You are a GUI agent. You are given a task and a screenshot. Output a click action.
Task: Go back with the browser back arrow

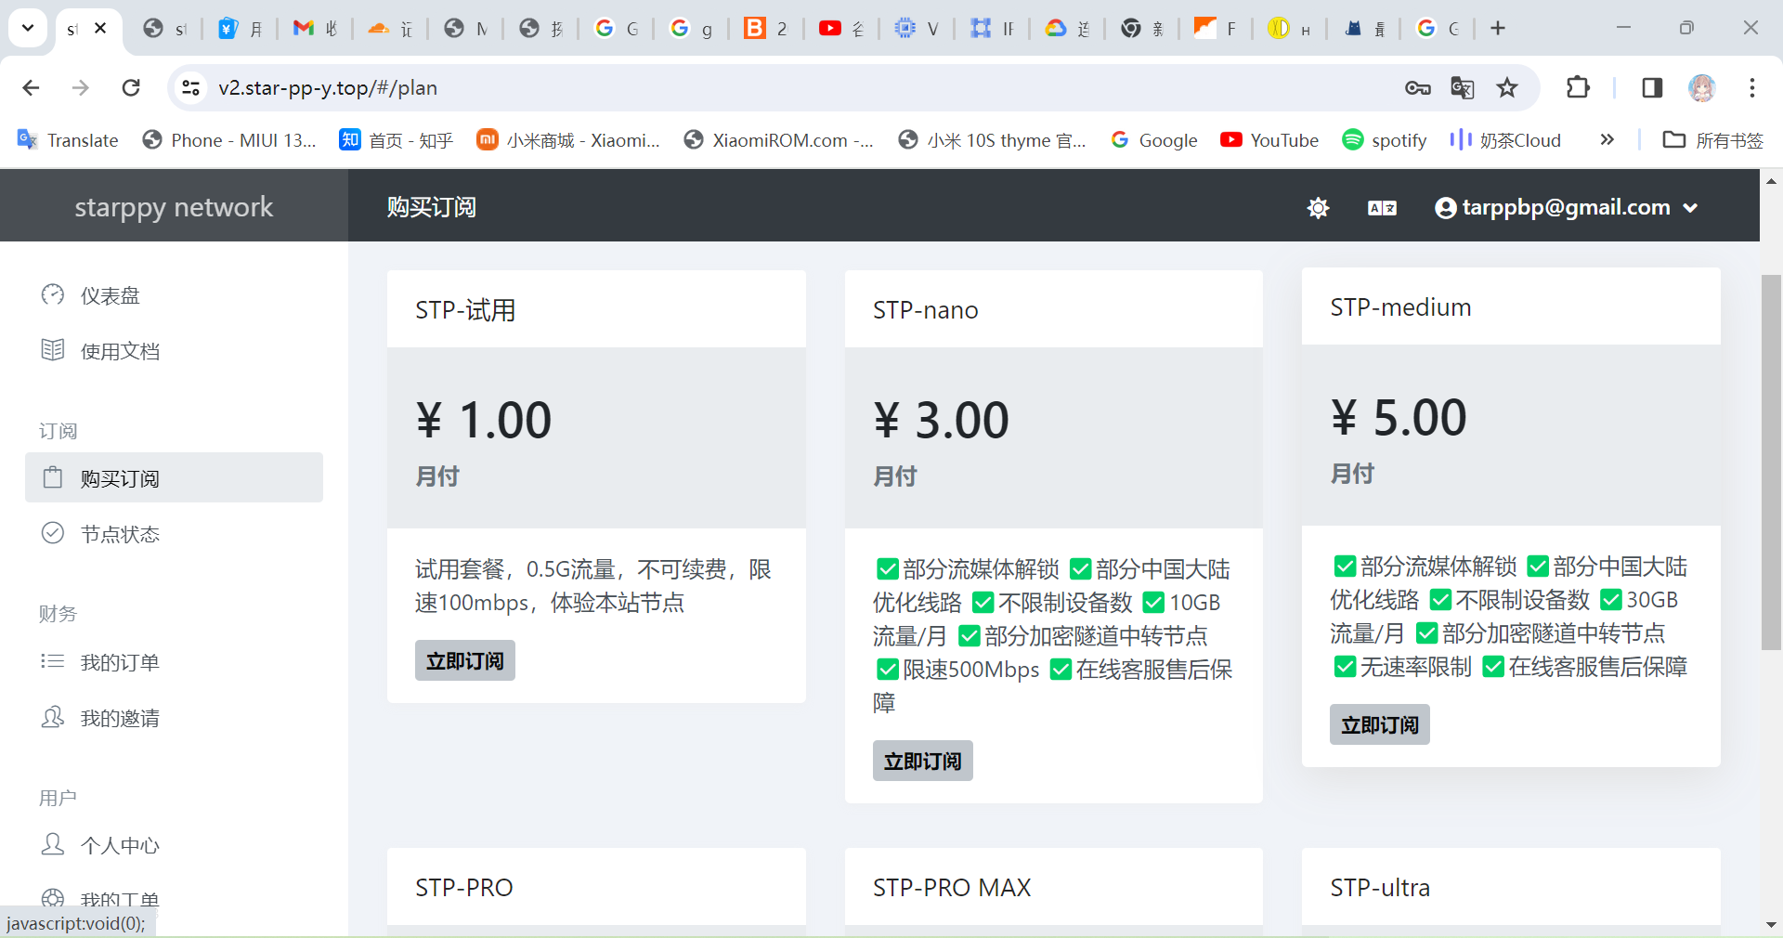point(31,87)
